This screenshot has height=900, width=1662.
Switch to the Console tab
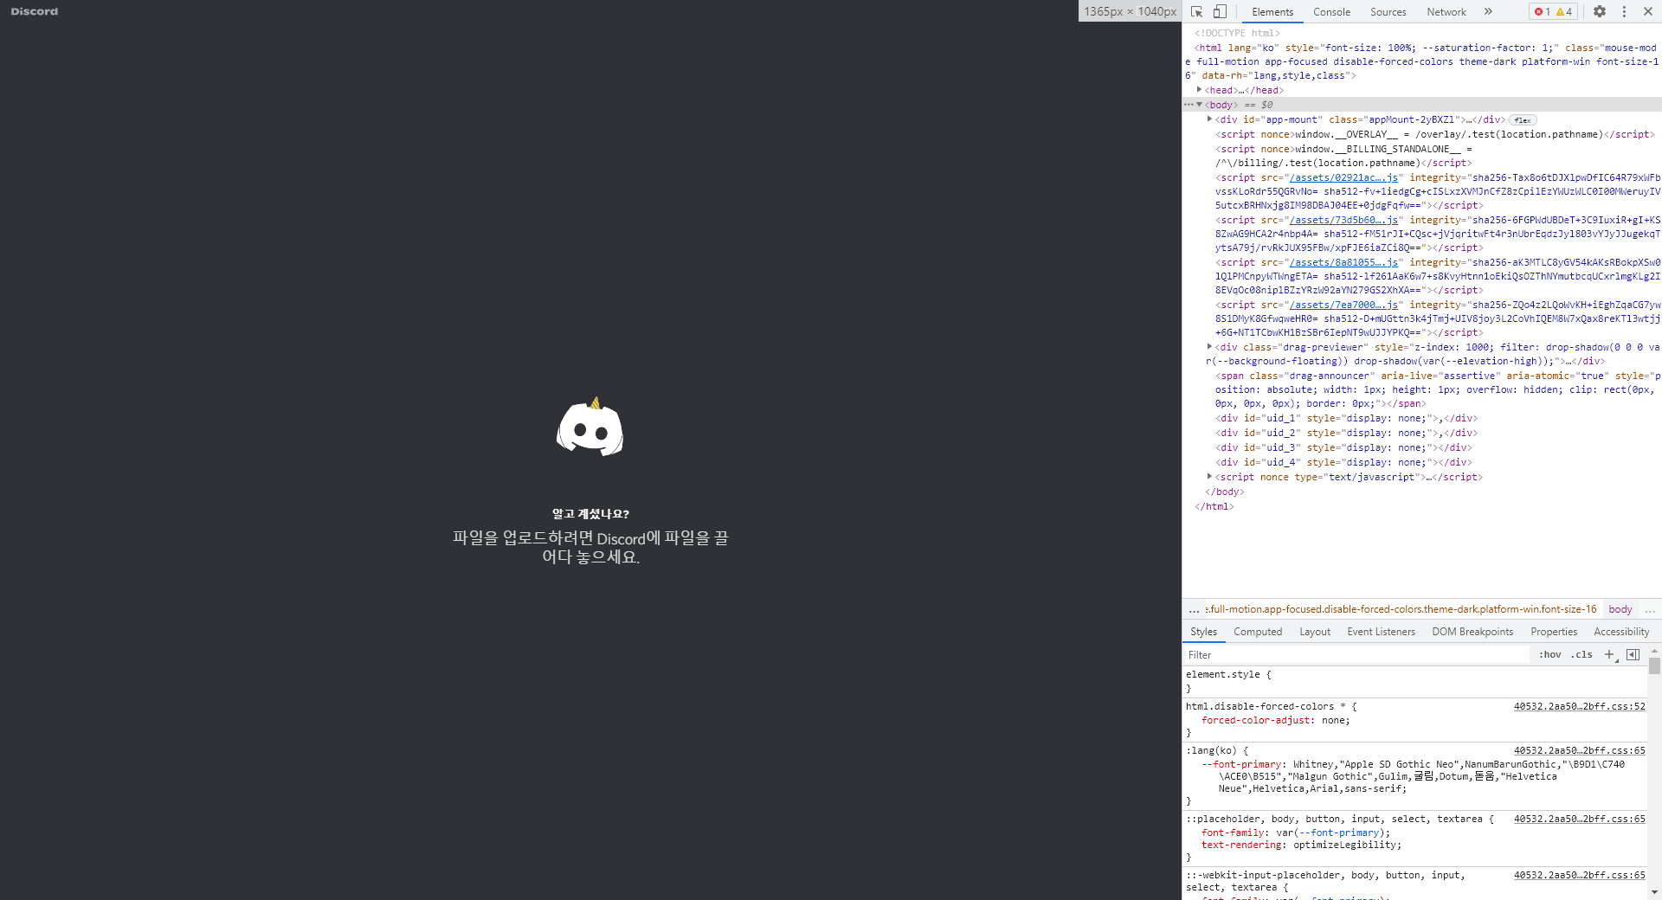pos(1331,11)
